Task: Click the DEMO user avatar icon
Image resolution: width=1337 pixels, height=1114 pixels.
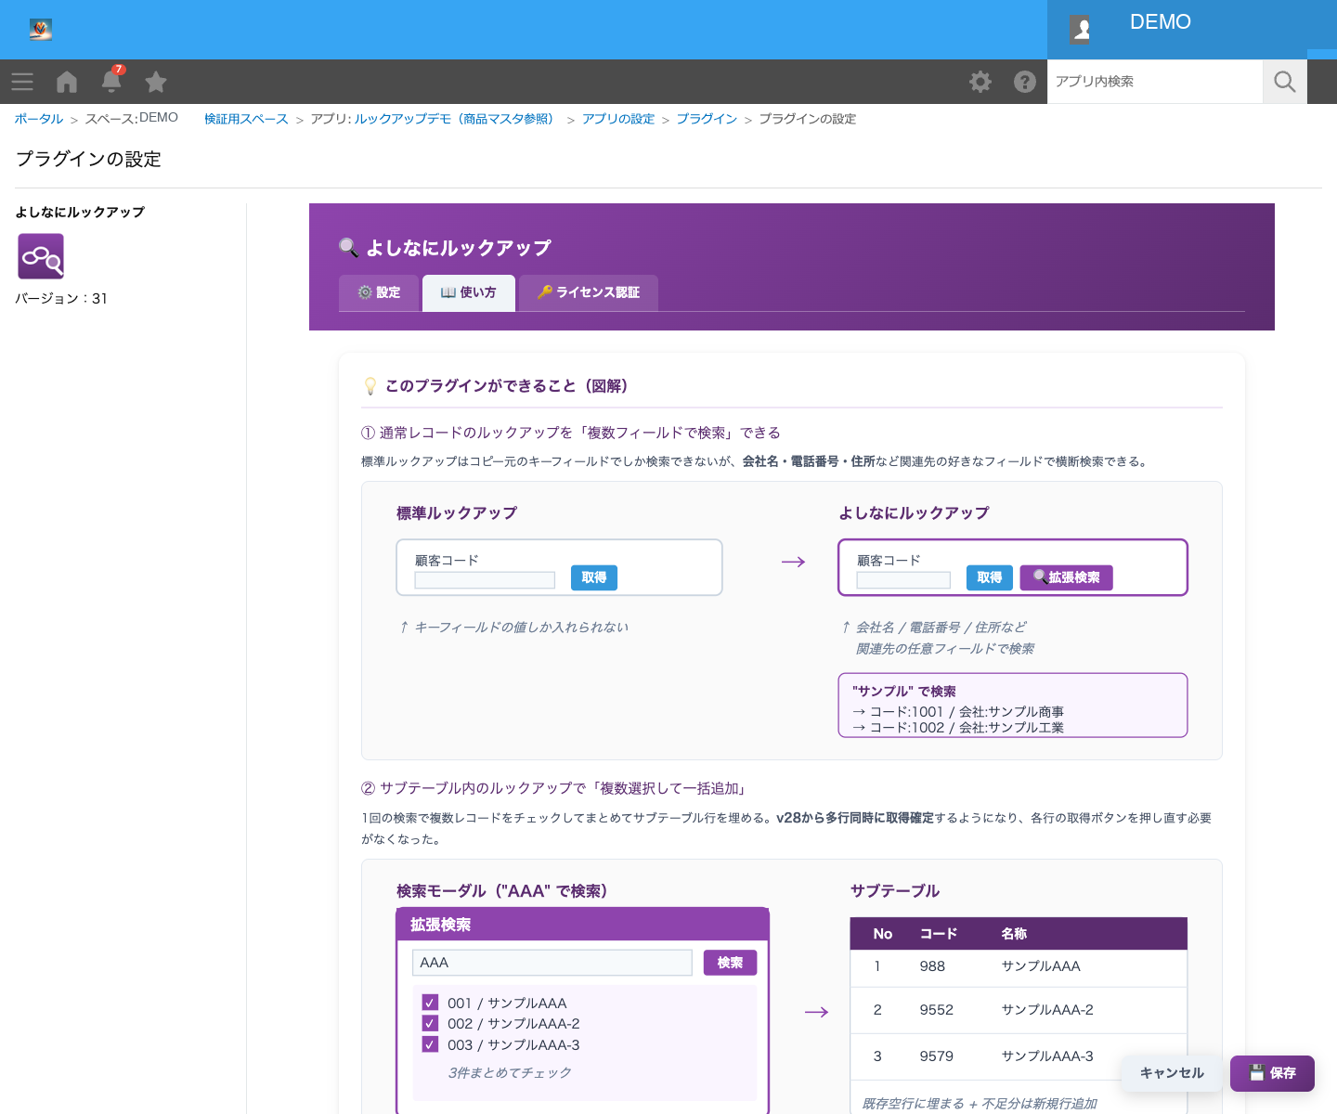Action: [x=1081, y=29]
